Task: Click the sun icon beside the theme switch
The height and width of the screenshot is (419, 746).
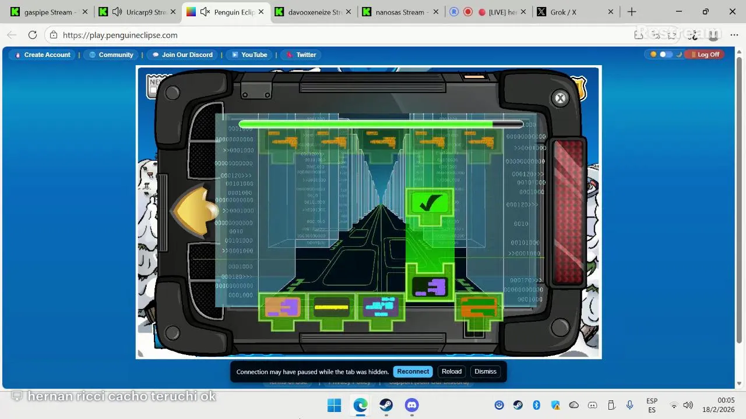Action: tap(653, 54)
